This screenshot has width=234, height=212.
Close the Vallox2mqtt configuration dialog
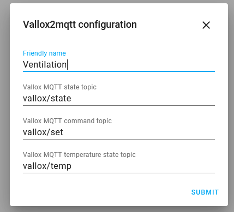(206, 25)
